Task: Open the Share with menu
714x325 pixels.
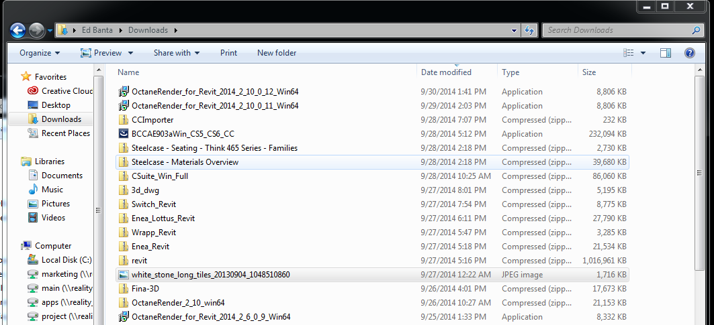Action: [177, 53]
